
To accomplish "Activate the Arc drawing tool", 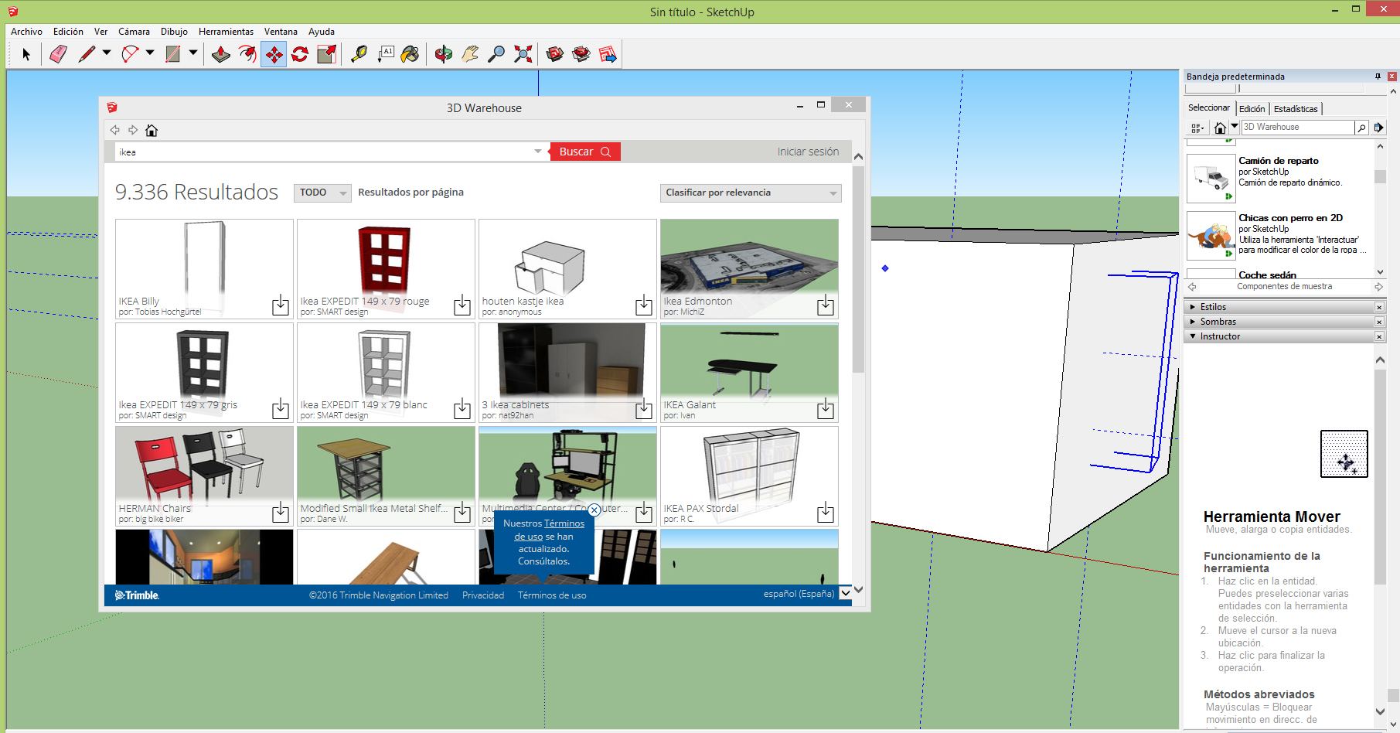I will pyautogui.click(x=130, y=54).
